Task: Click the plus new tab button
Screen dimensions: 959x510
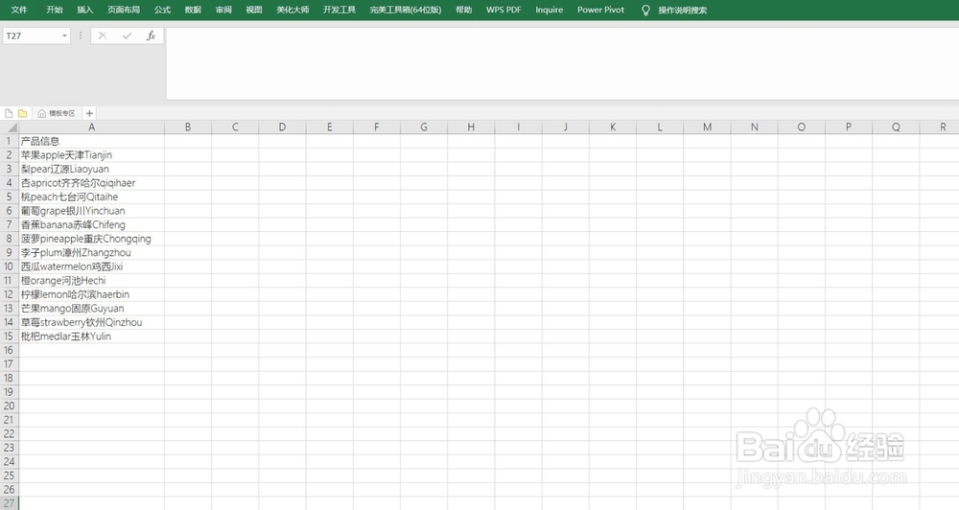Action: point(89,113)
